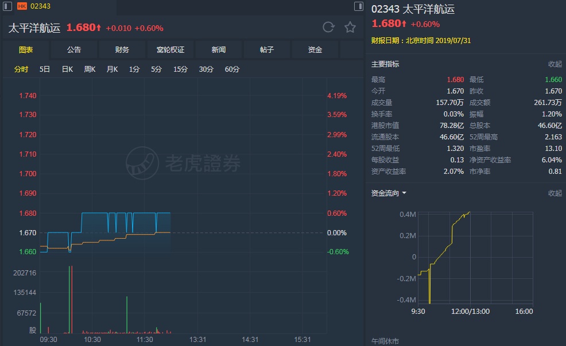Open the 资金 tab

tap(315, 50)
